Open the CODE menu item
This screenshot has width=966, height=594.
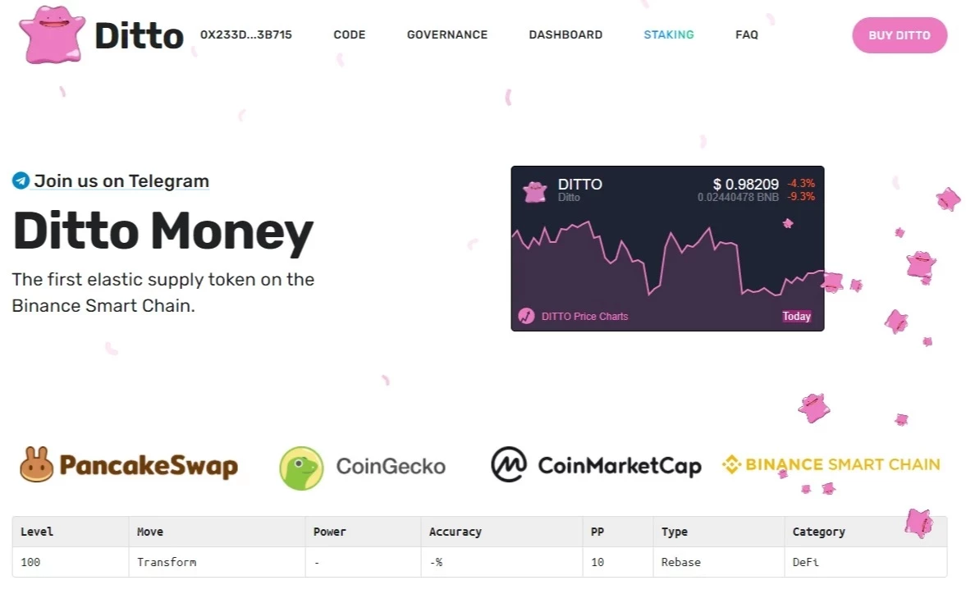pos(350,35)
